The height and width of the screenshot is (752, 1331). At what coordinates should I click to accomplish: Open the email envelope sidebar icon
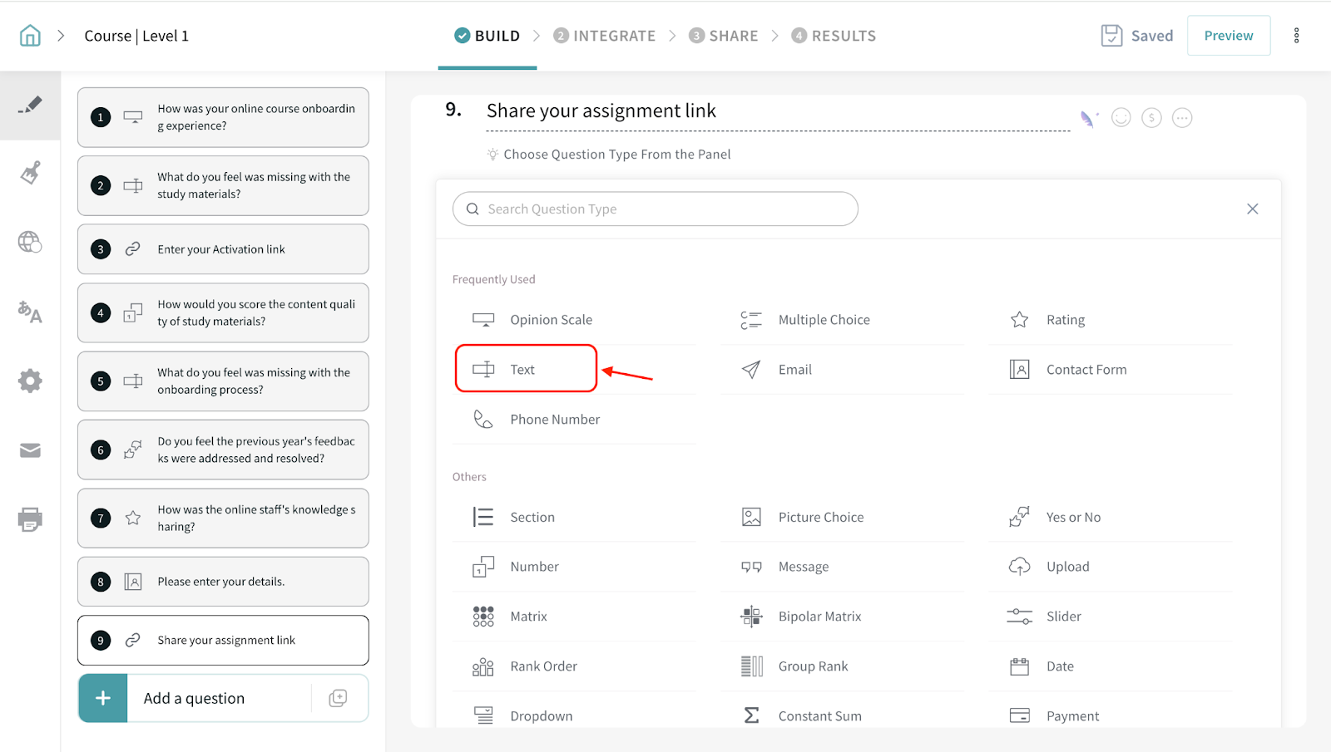(30, 450)
